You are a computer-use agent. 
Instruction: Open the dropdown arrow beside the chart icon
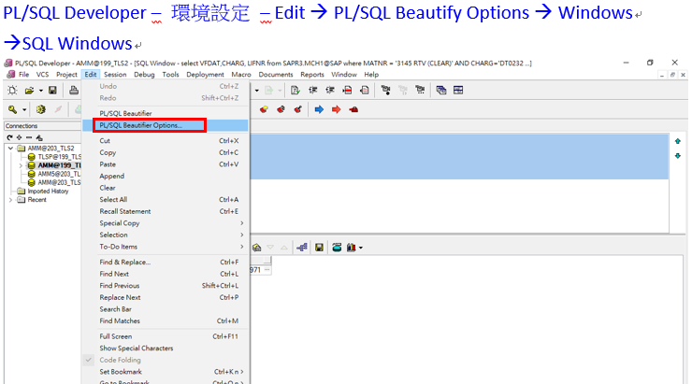pos(361,249)
